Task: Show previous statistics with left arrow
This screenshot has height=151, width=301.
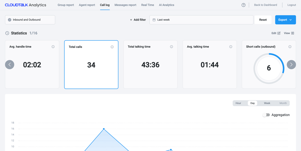Action: point(10,65)
